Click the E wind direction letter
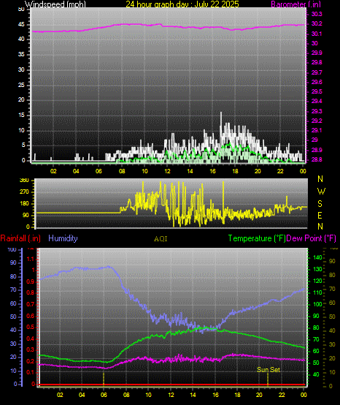 [x=320, y=215]
